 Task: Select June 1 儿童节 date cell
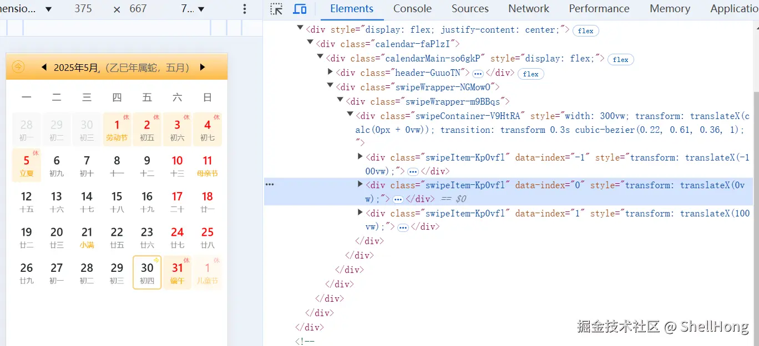point(208,272)
